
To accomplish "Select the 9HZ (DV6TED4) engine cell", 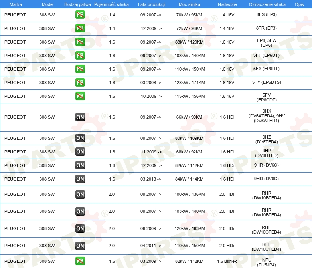I will pos(267,139).
